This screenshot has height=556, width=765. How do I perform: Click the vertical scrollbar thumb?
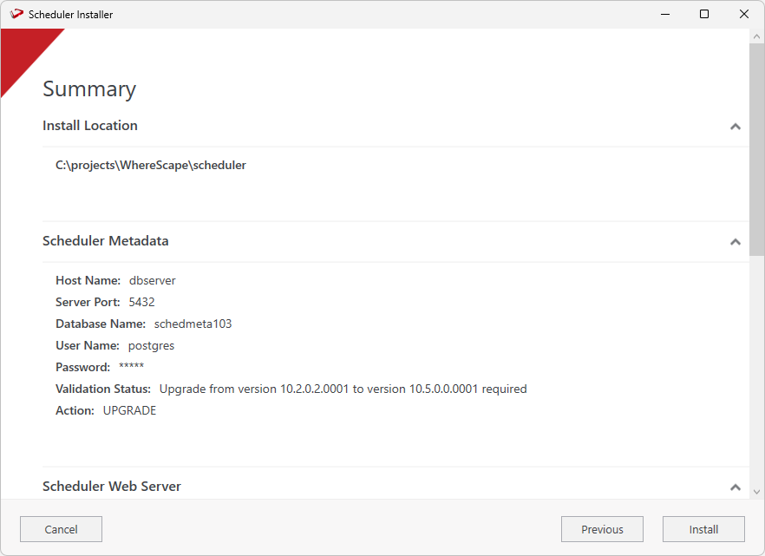tap(756, 147)
